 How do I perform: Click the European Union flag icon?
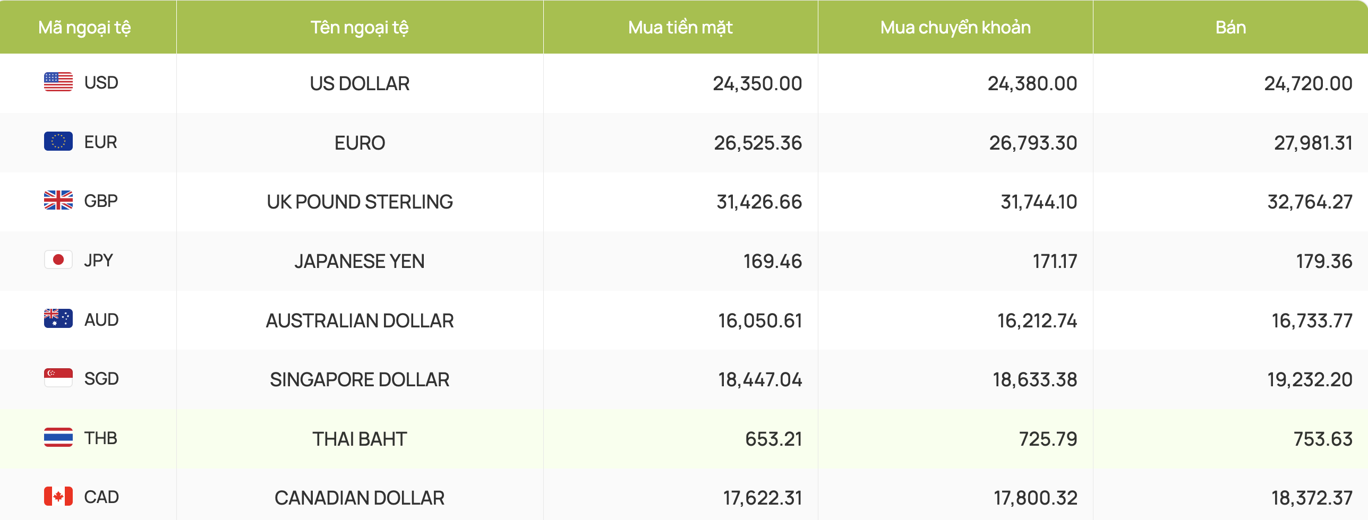click(58, 142)
